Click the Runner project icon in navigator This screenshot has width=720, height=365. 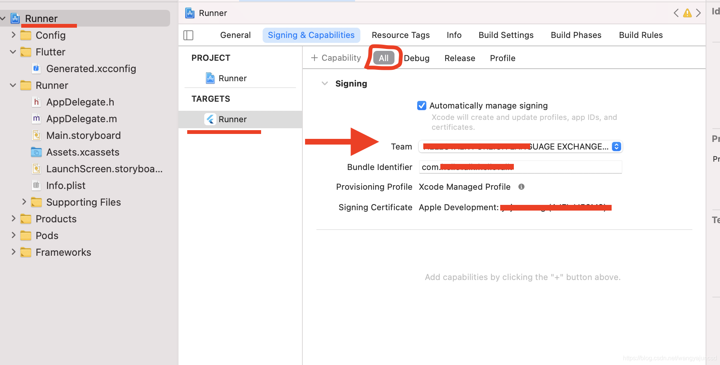click(15, 18)
